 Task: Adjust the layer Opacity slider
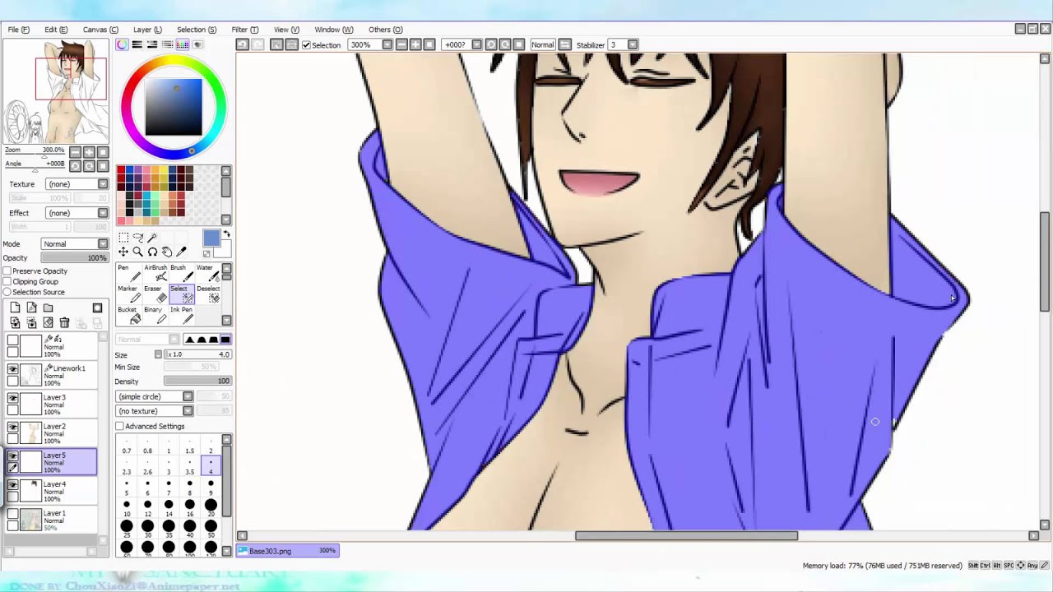(74, 258)
